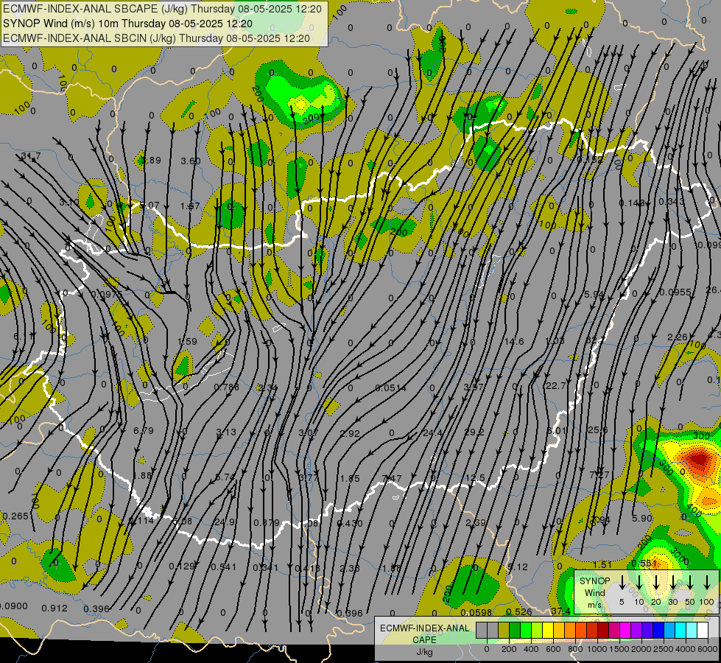Click the 12.5 value on the map
This screenshot has height=663, width=721.
pyautogui.click(x=475, y=478)
